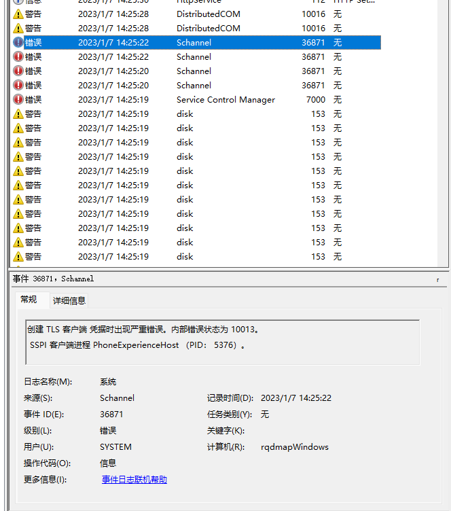Click inside the TLS error description text box
451x511 pixels.
222,338
